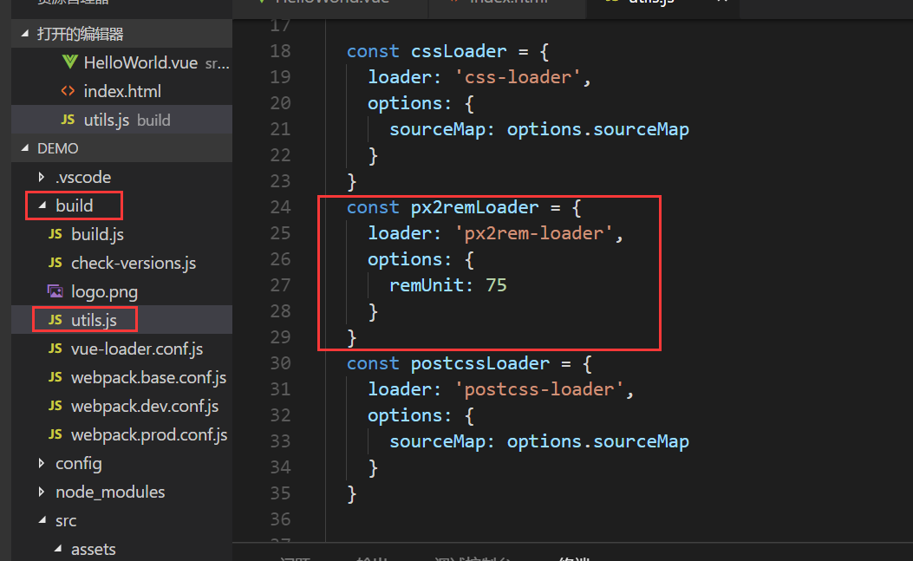Collapse the src folder arrow
This screenshot has height=561, width=913.
click(x=42, y=520)
